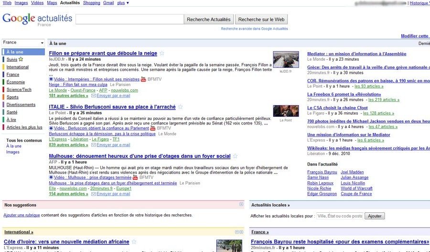Screen dimensions: 430x252
Task: Click the Google actualités logo
Action: tap(37, 19)
